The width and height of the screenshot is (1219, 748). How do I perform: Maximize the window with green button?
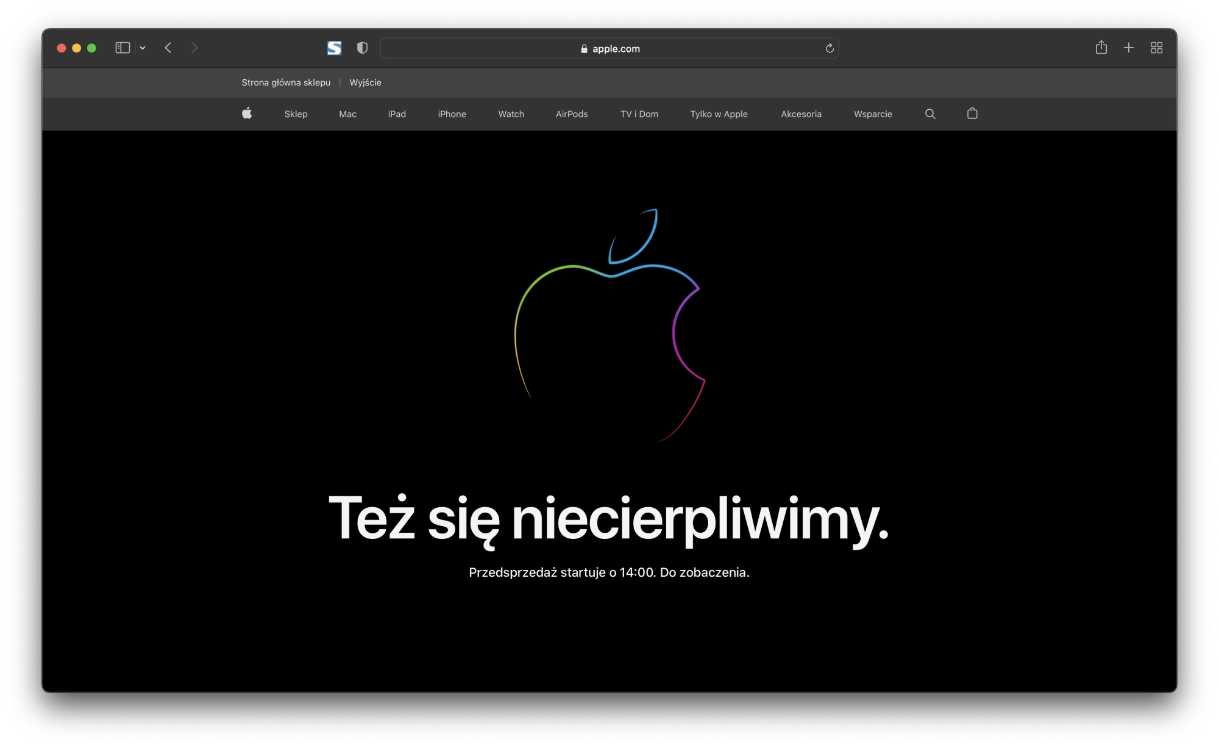92,48
